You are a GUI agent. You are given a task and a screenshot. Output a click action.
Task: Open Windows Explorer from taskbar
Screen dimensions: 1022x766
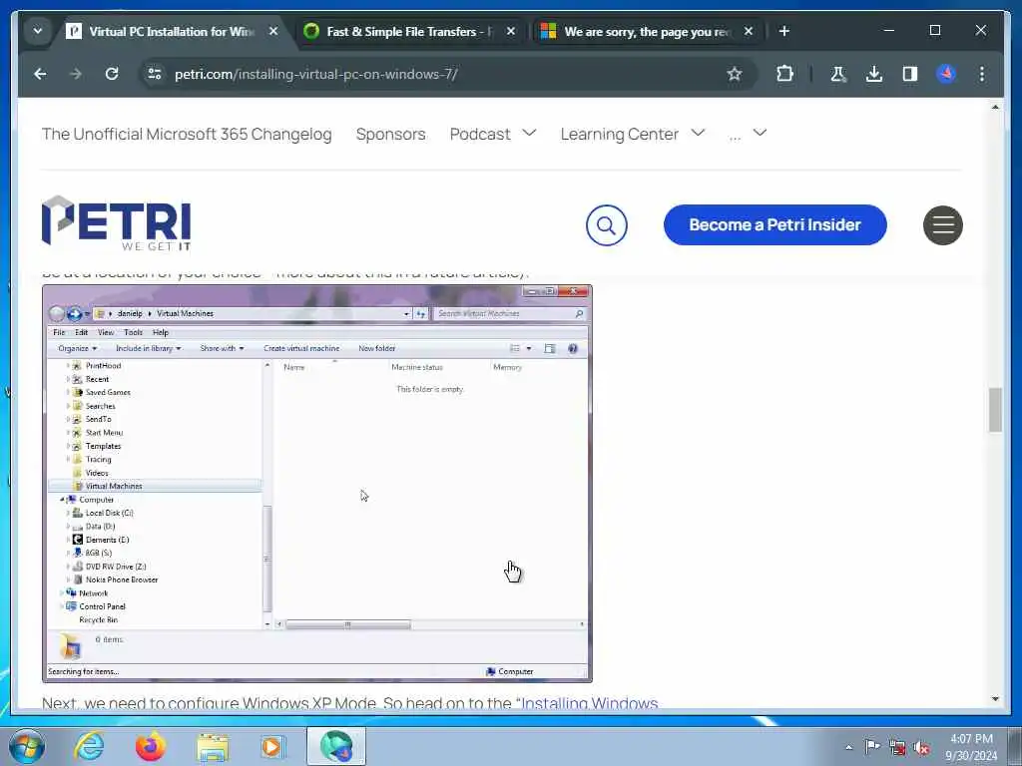(x=213, y=747)
